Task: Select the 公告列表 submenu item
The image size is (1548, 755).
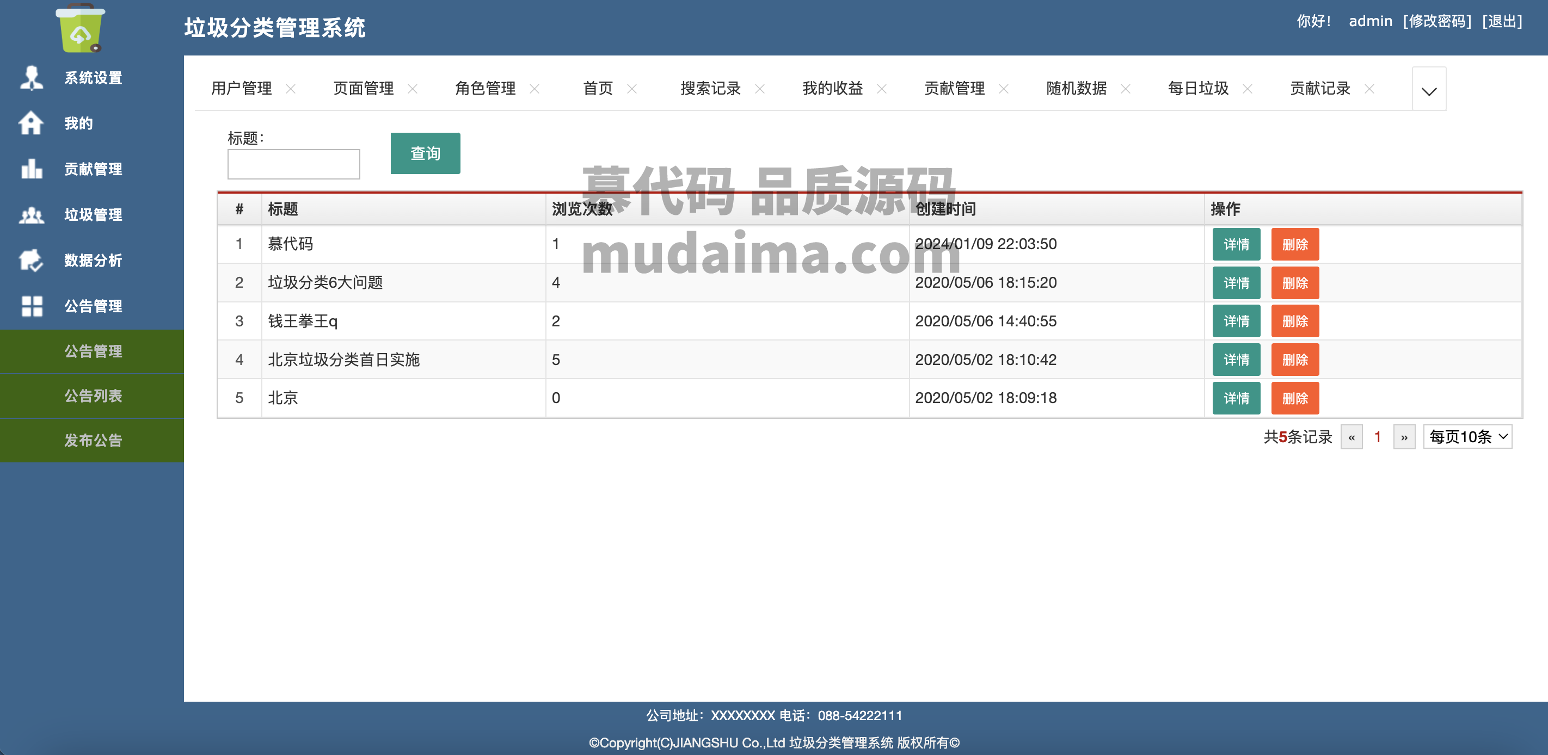Action: pyautogui.click(x=92, y=396)
